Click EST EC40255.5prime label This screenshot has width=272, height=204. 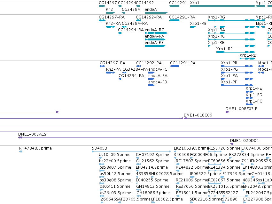pos(152,180)
